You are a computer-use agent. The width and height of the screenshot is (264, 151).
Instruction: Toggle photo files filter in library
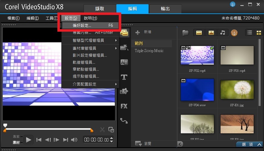coord(211,33)
